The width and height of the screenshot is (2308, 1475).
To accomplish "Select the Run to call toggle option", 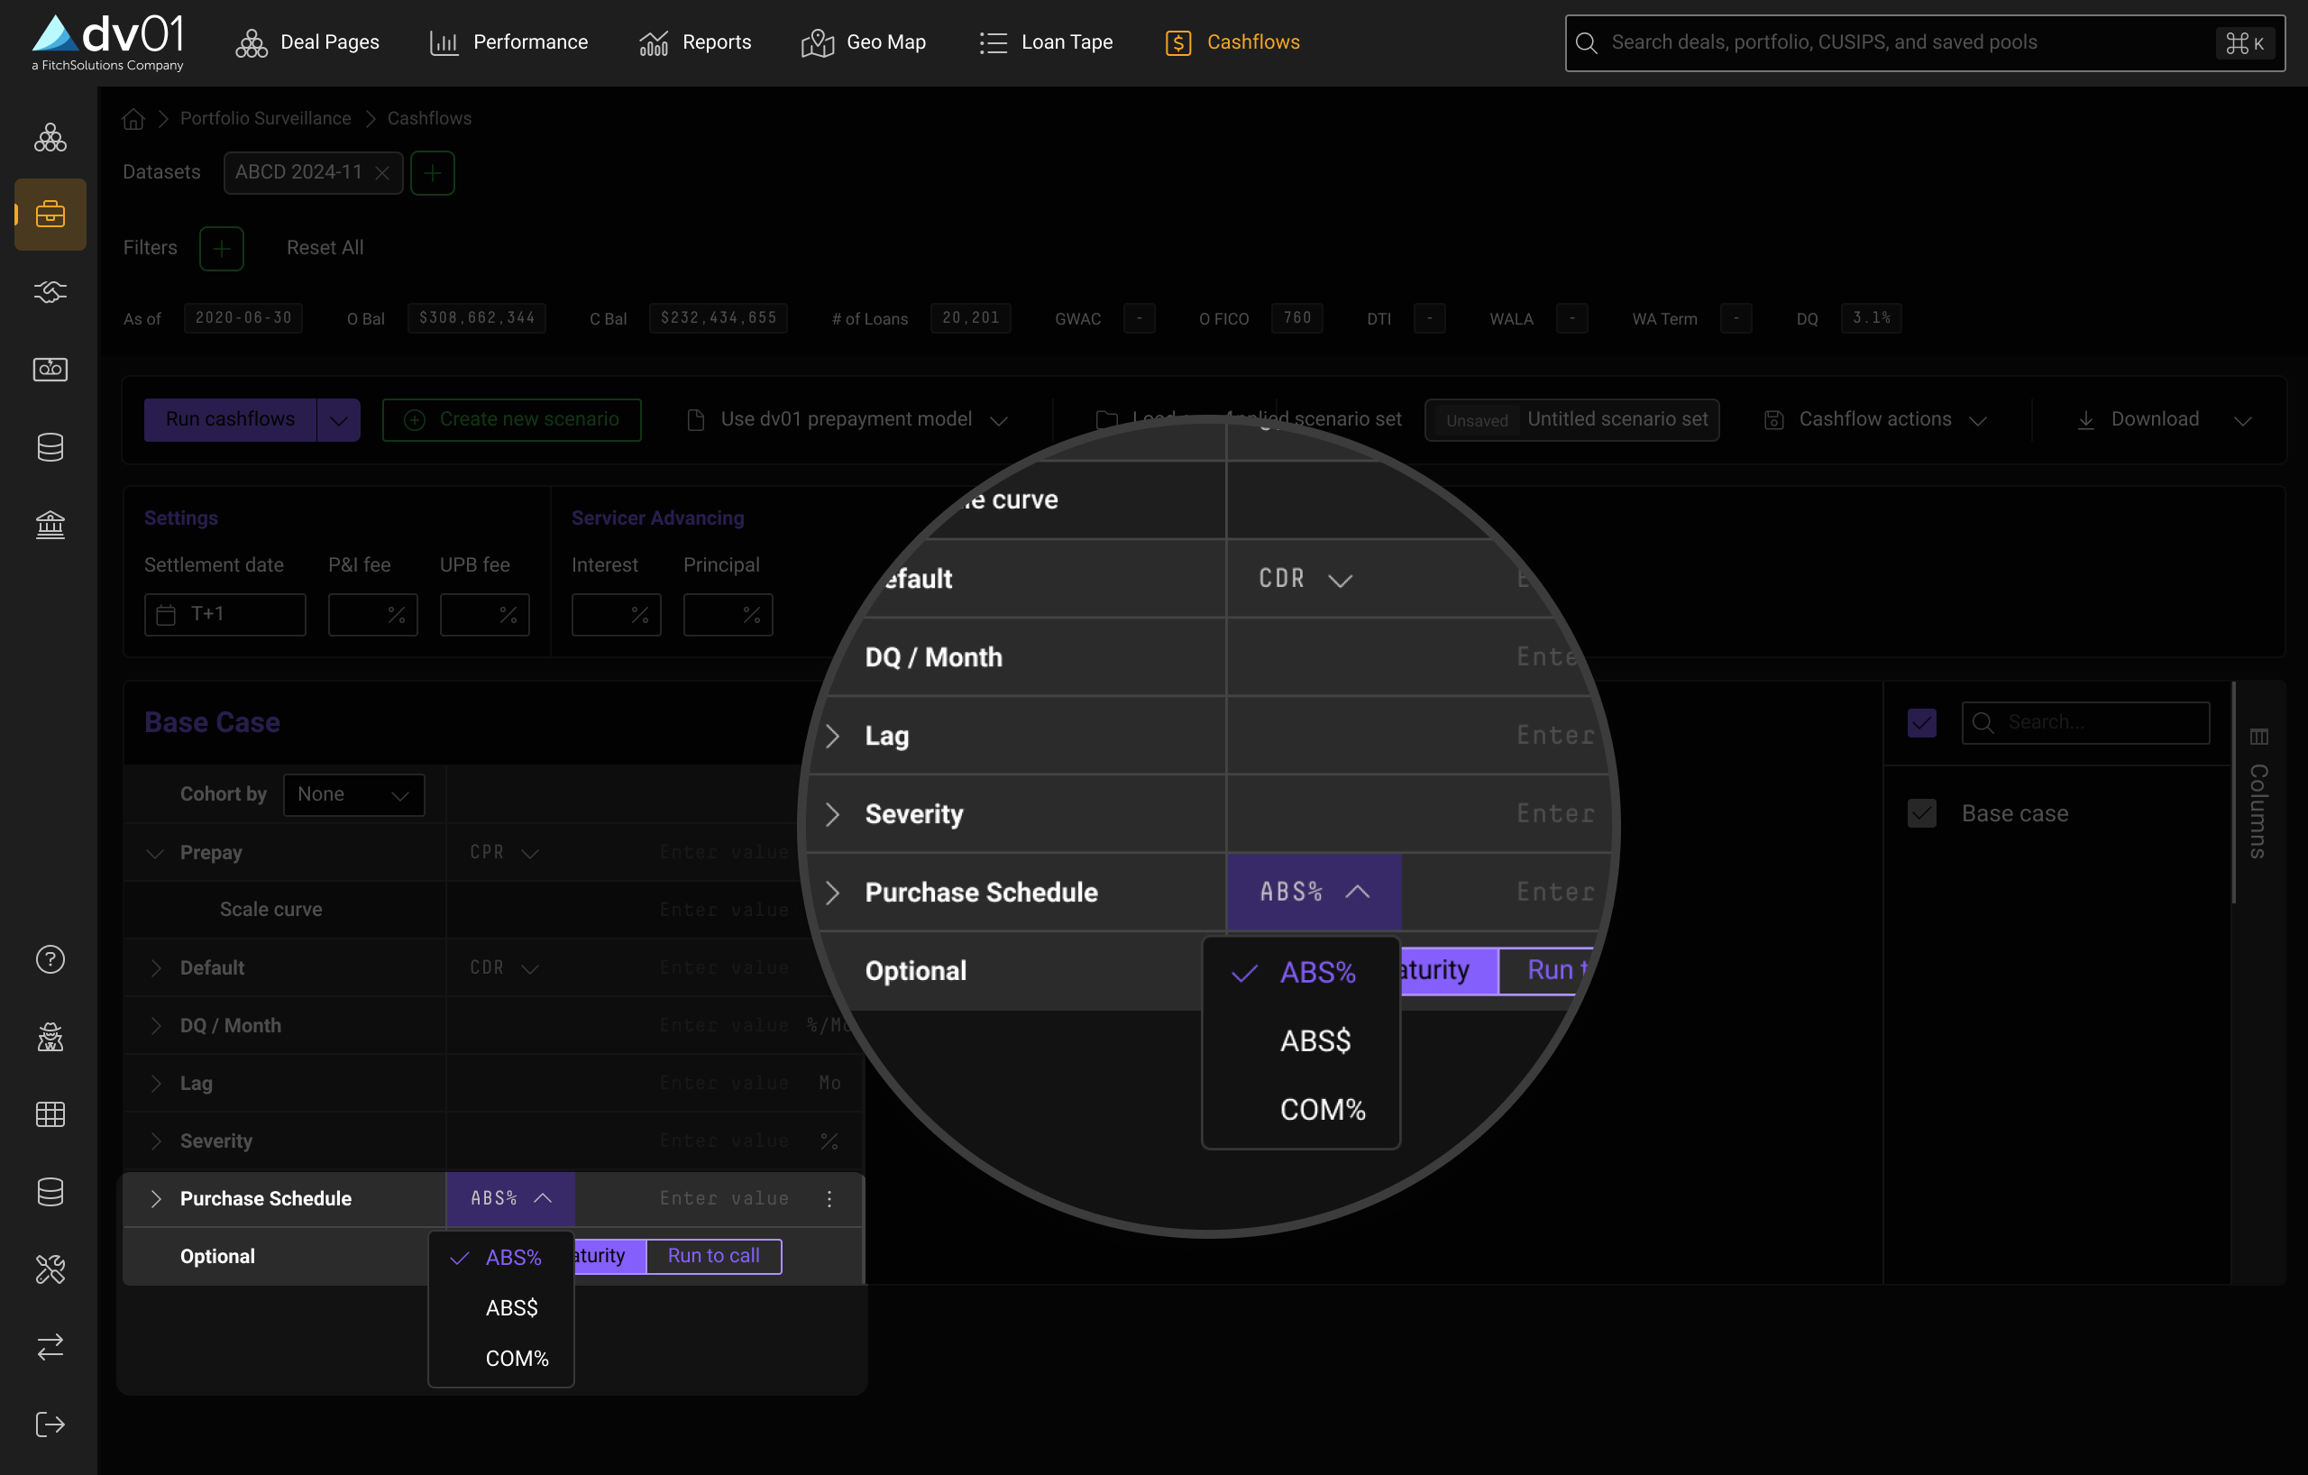I will [x=713, y=1256].
